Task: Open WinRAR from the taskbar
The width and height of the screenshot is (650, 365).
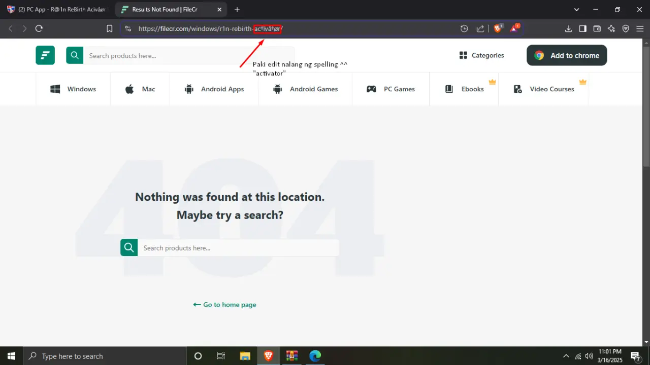Action: [x=291, y=356]
